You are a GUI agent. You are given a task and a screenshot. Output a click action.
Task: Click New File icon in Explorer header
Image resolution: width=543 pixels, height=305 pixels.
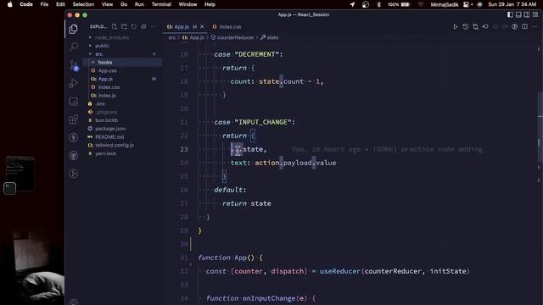point(115,26)
